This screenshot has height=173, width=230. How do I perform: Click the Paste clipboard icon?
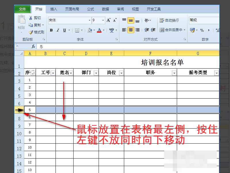(21, 19)
